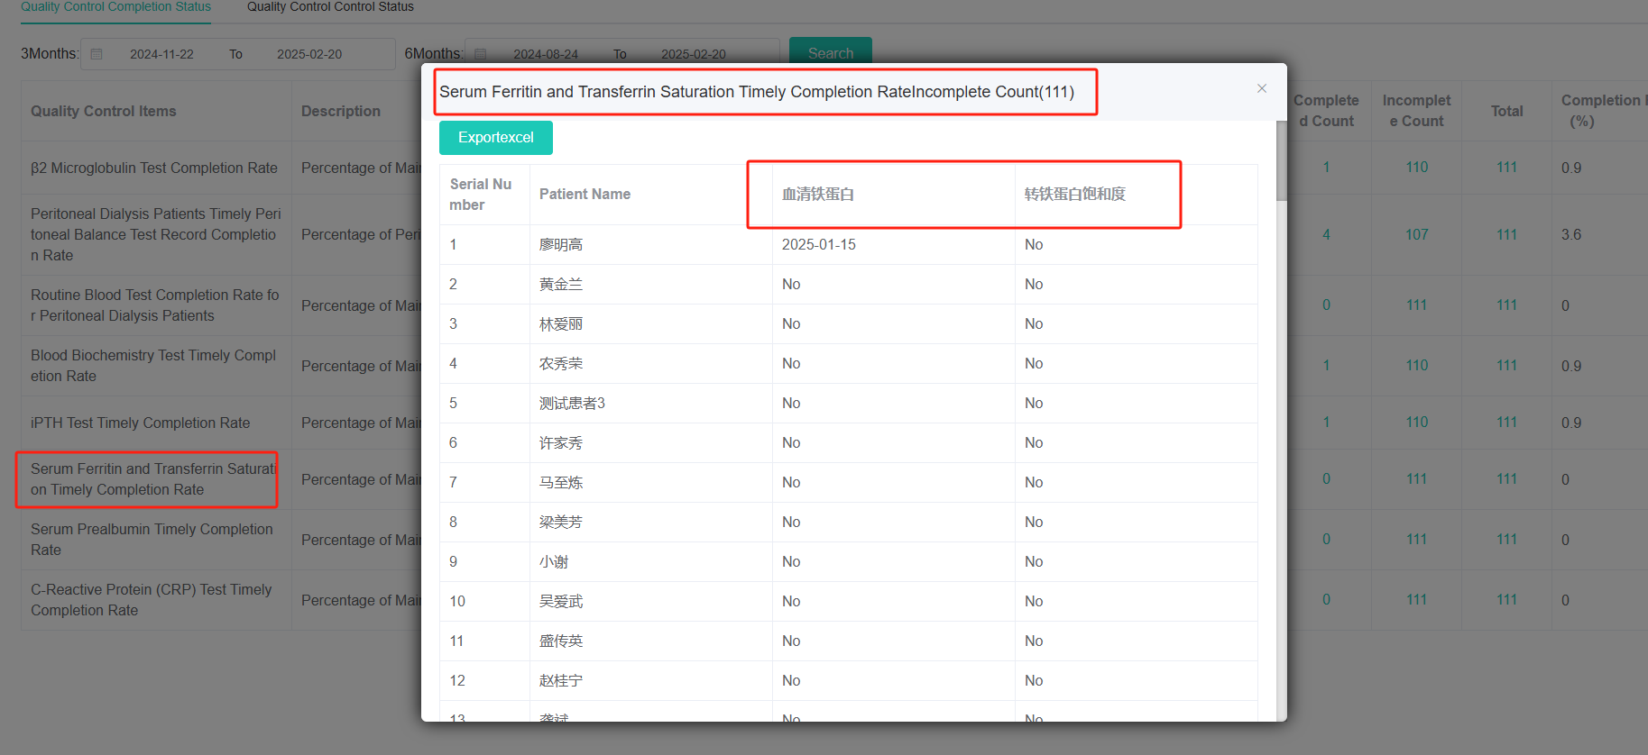Close the incomplete count dialog
1648x755 pixels.
coord(1262,88)
